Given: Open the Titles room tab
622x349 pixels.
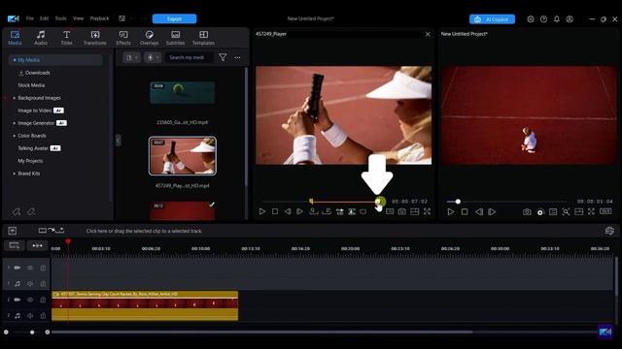Looking at the screenshot, I should 67,38.
